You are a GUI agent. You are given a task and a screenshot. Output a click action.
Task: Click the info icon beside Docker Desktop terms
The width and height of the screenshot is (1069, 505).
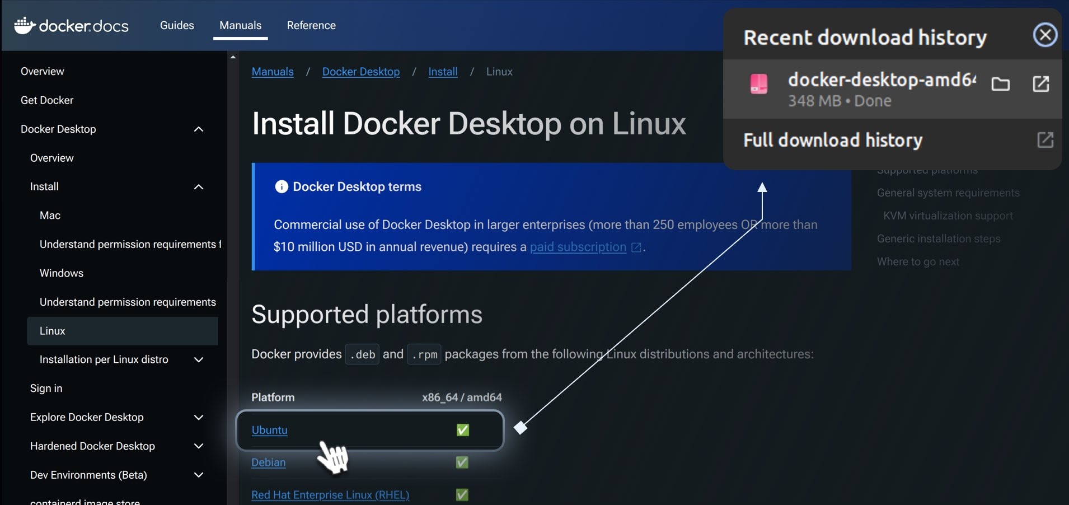coord(282,186)
